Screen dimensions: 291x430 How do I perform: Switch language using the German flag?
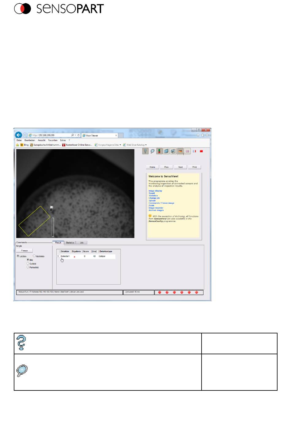(x=180, y=151)
